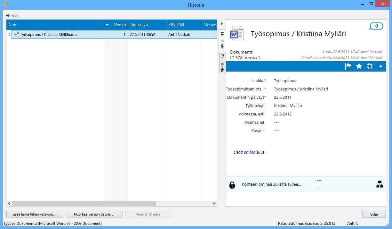Click the document title Työsopimus / Kristiina Mylläri

click(x=298, y=34)
